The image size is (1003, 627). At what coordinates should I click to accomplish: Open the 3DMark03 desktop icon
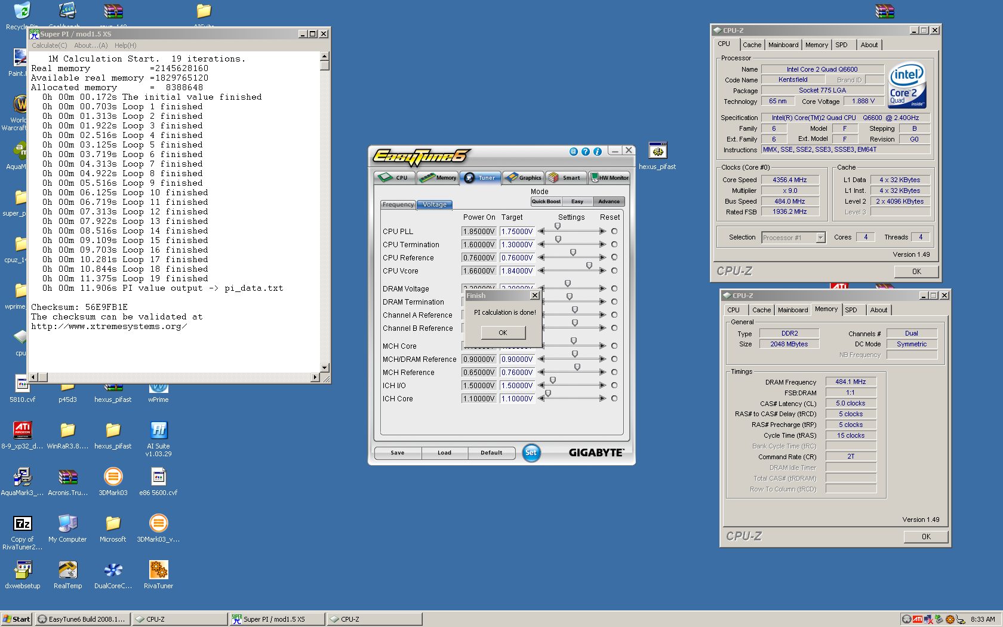[x=113, y=482]
